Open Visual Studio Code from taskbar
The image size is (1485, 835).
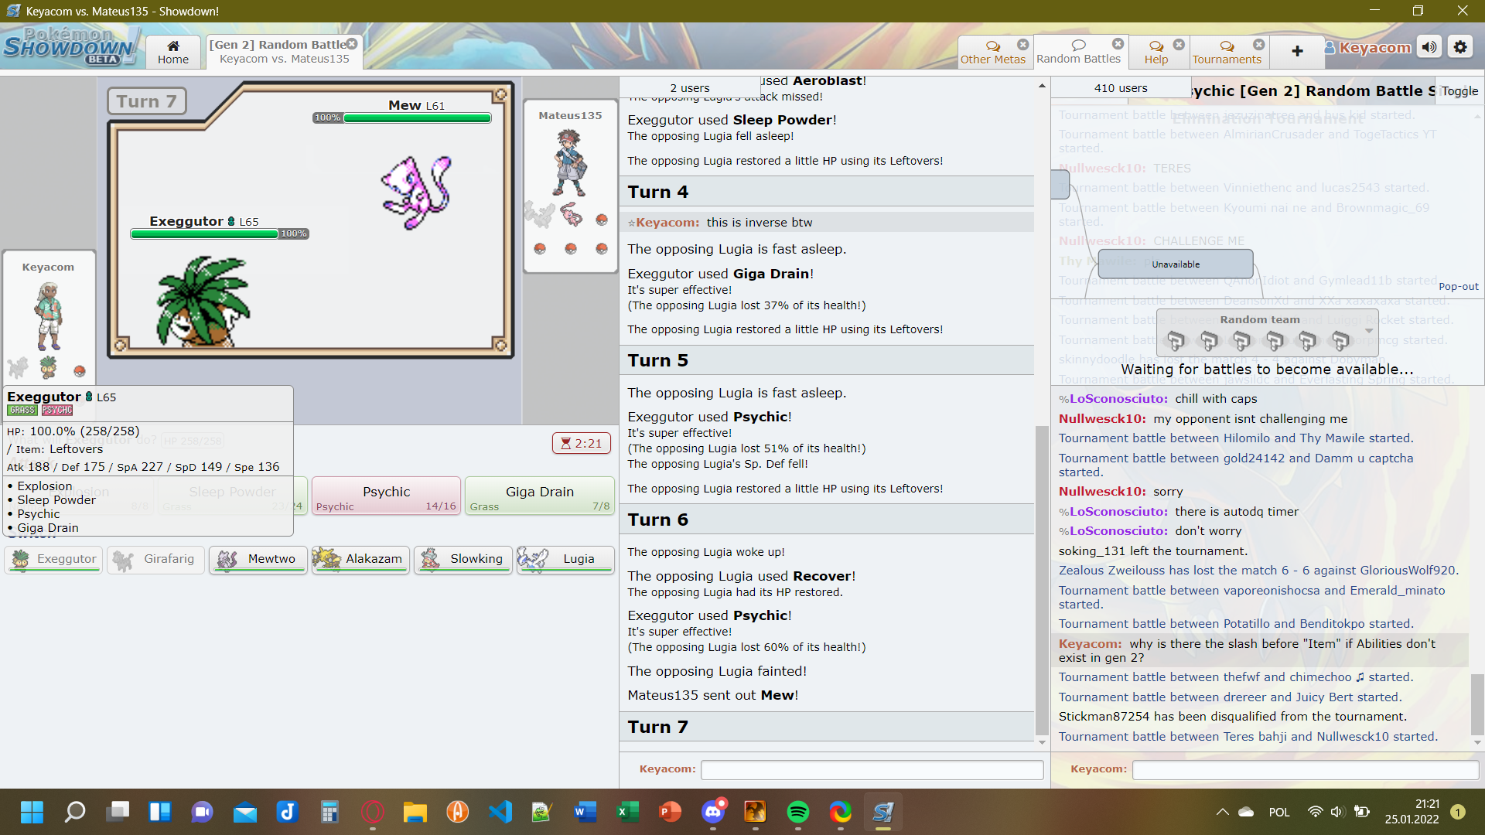pos(500,812)
